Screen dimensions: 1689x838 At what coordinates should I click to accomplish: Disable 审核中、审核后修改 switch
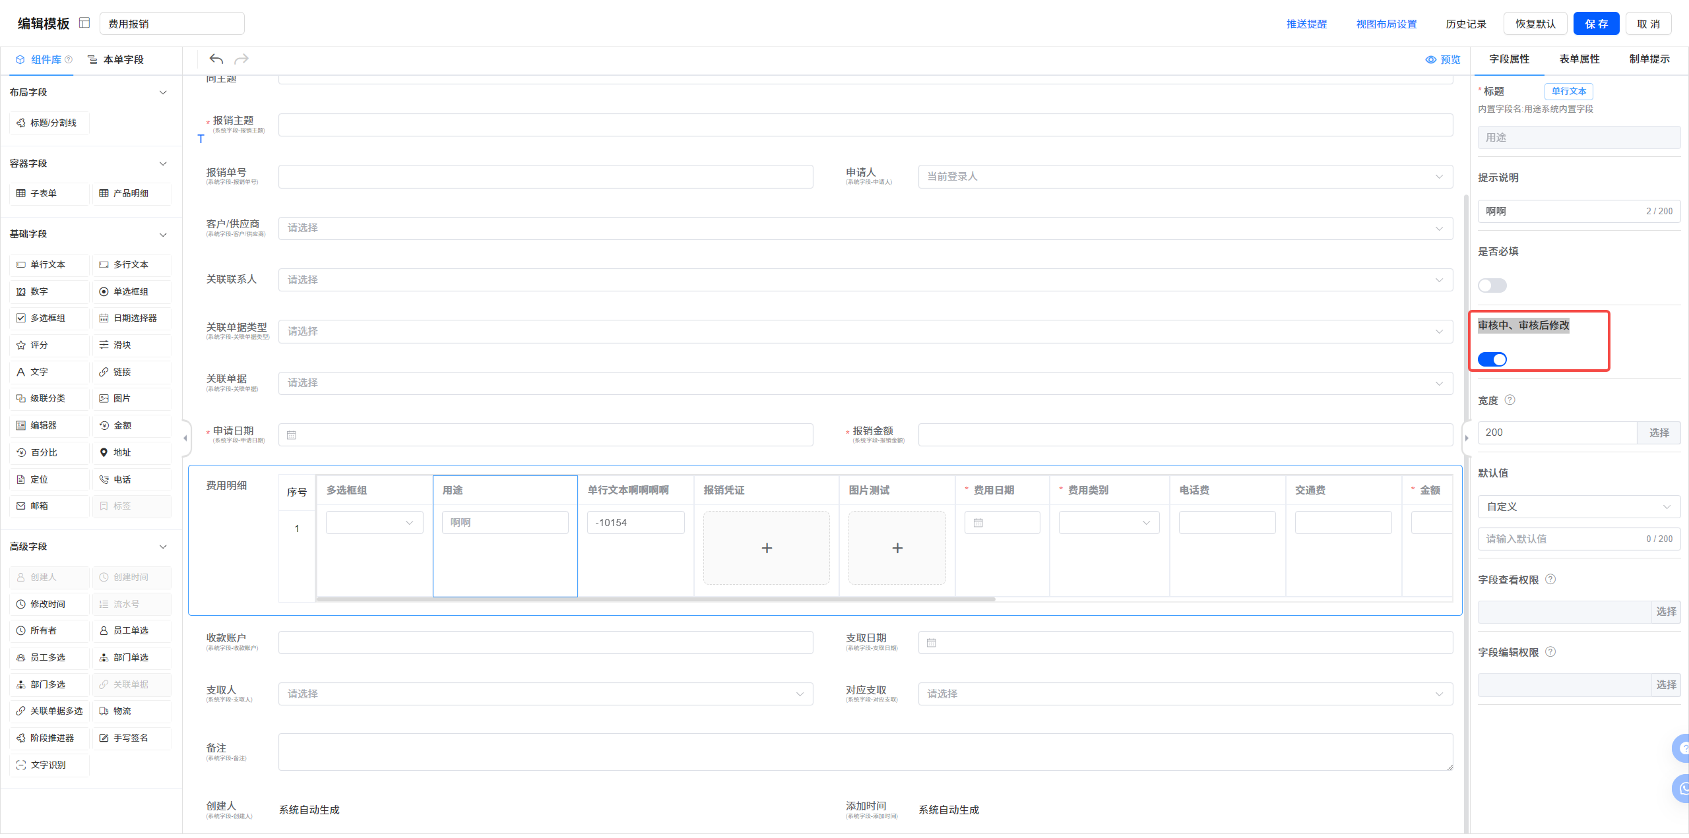point(1492,359)
